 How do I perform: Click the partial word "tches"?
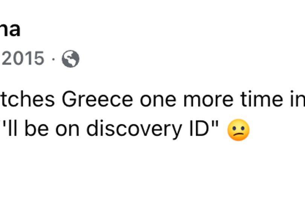[x=27, y=99]
